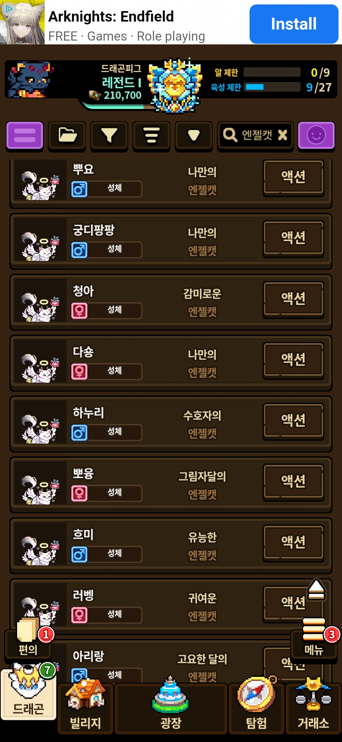Tap the upward eject arrow icon
Screen dimensions: 342x742
(x=316, y=590)
